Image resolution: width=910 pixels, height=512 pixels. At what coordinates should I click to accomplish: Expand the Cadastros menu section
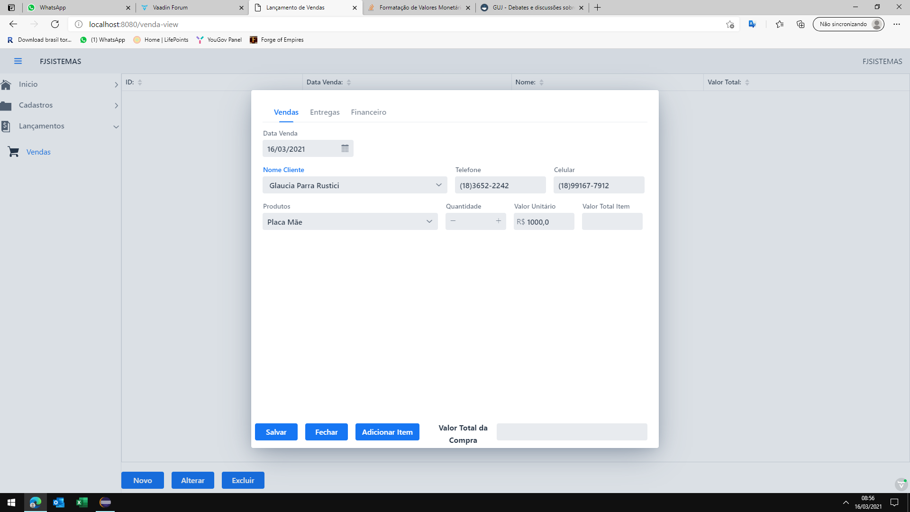click(116, 105)
